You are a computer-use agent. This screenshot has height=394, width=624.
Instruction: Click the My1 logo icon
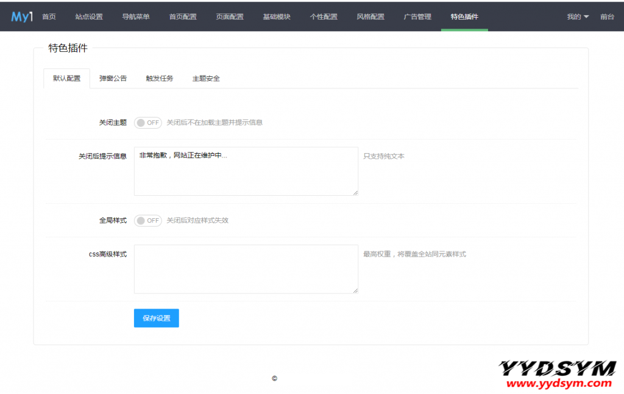point(22,17)
